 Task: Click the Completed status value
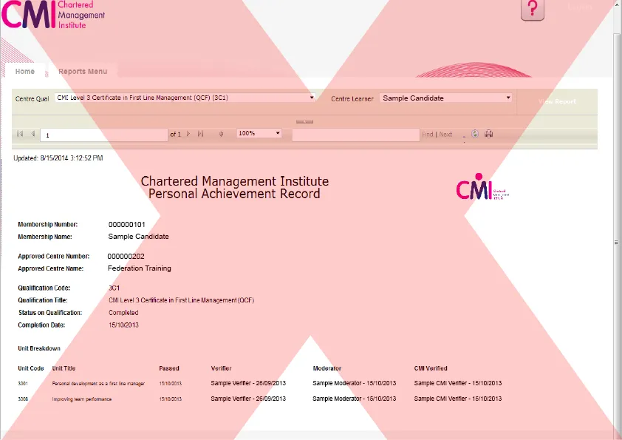point(123,313)
